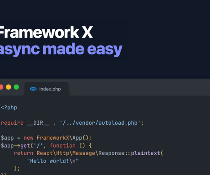Click the '__DIR__' constant
The height and width of the screenshot is (175, 210).
coord(38,123)
